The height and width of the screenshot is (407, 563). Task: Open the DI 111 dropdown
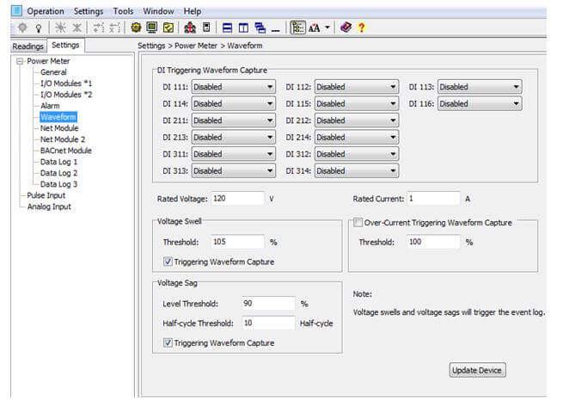click(x=233, y=87)
